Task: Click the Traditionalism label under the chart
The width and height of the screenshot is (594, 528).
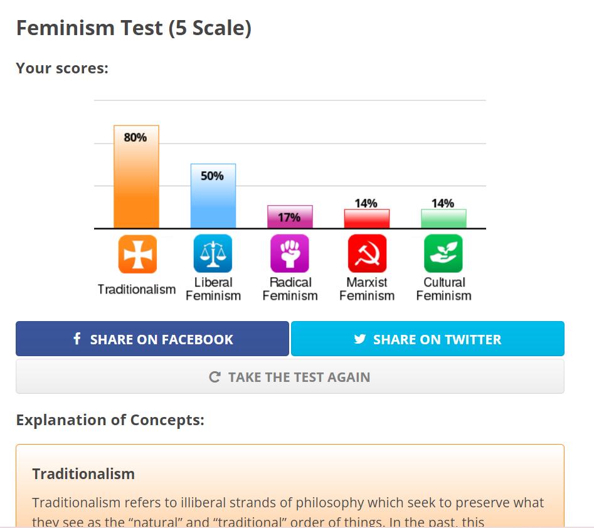Action: pos(137,290)
